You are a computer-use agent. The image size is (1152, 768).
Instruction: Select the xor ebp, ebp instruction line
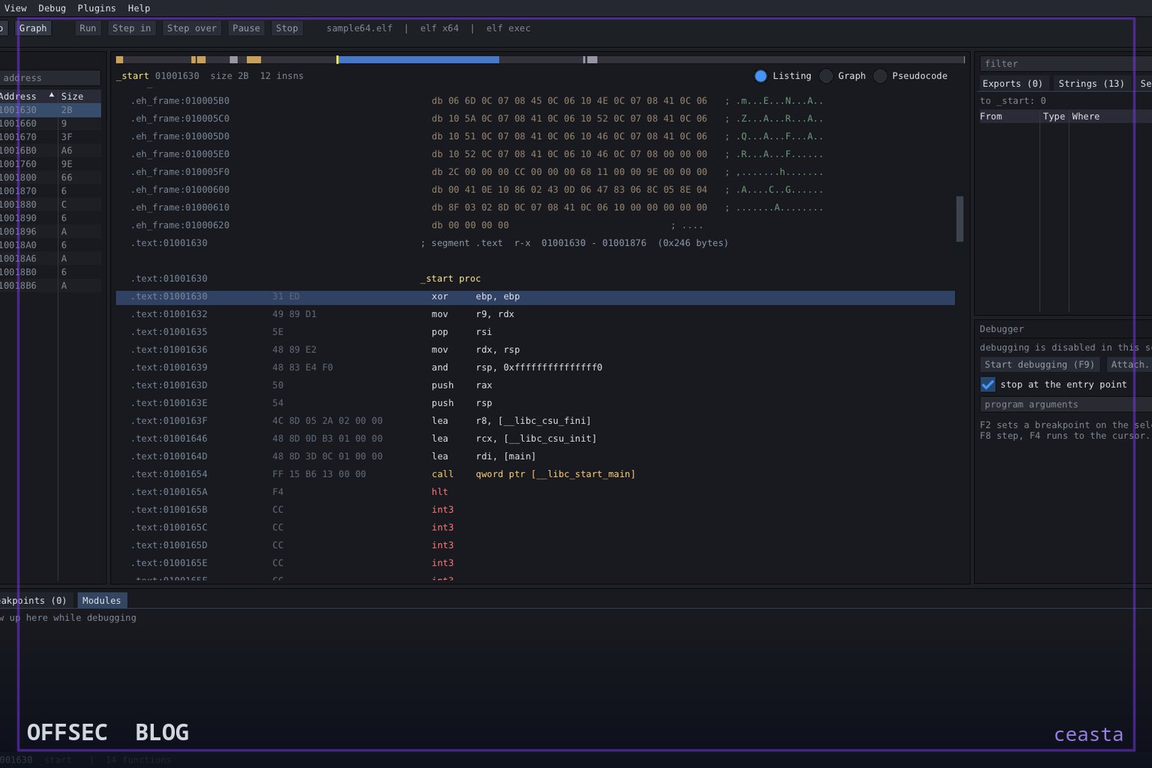click(x=535, y=297)
